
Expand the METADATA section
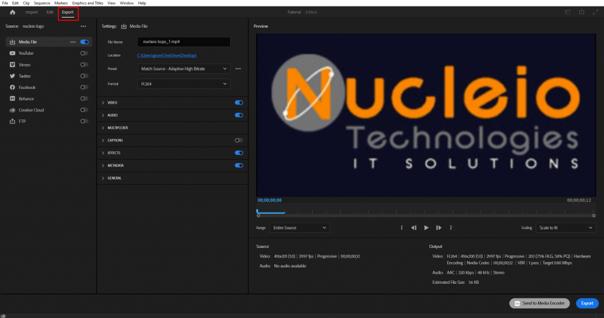click(103, 165)
